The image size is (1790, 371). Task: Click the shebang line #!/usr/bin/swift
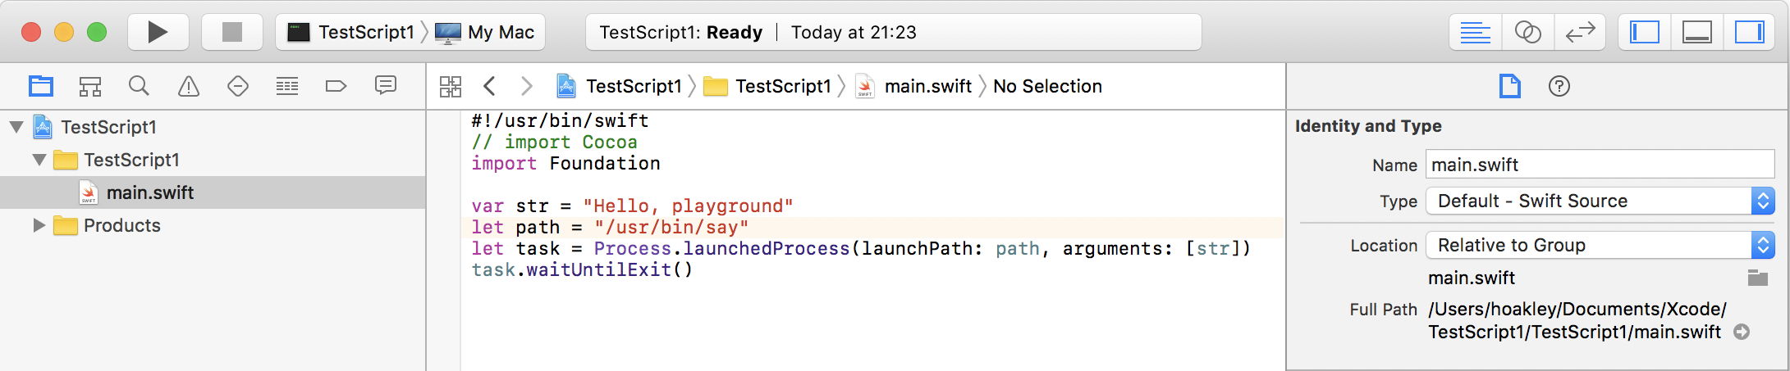[x=560, y=120]
